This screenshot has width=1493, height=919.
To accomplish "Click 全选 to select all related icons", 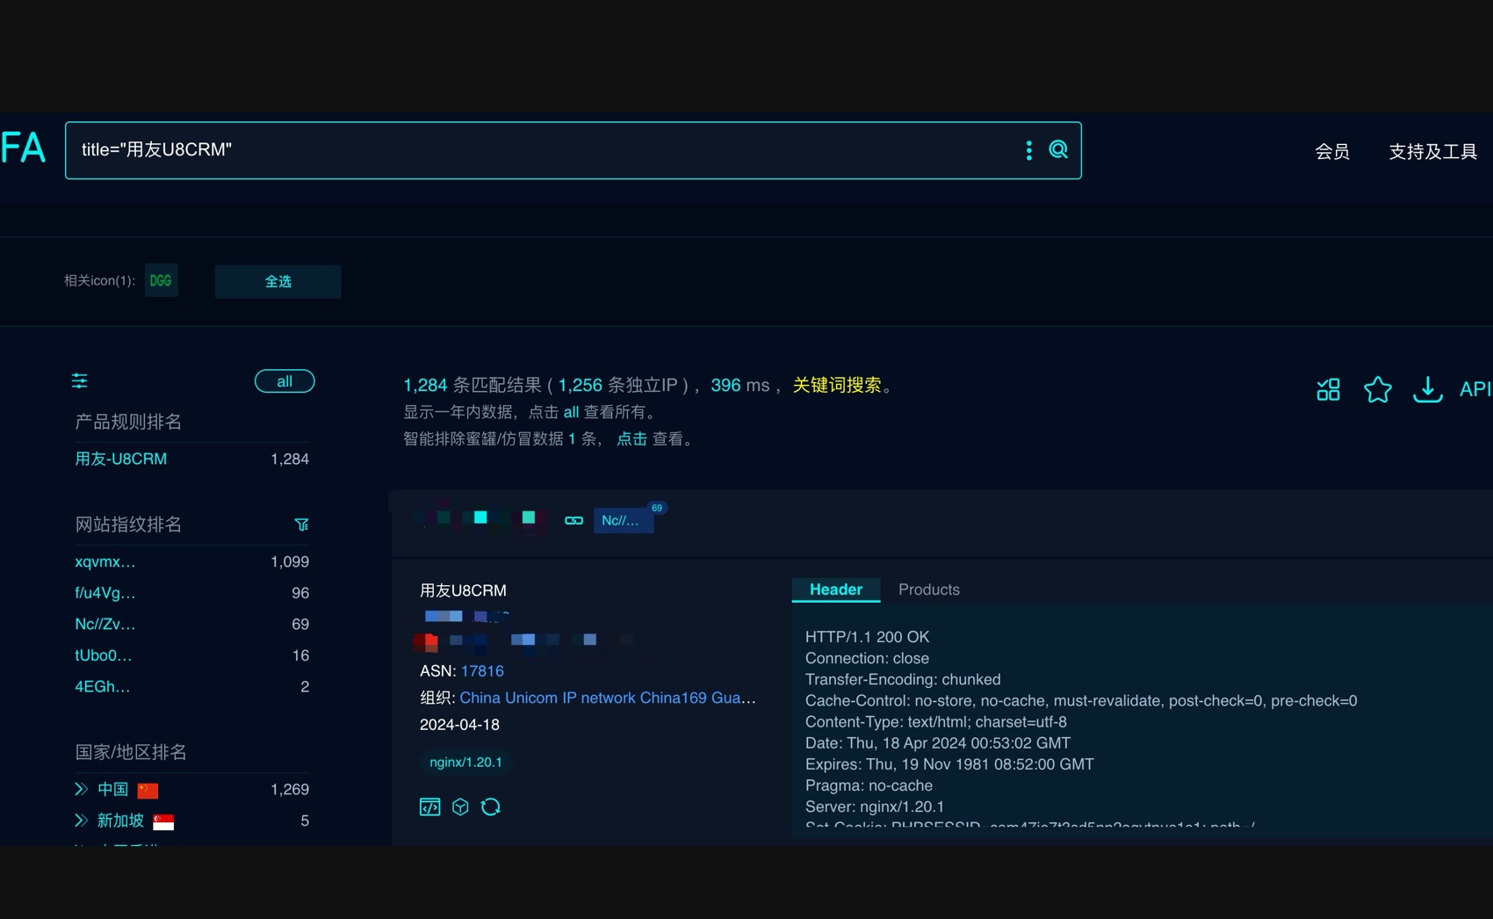I will (278, 281).
